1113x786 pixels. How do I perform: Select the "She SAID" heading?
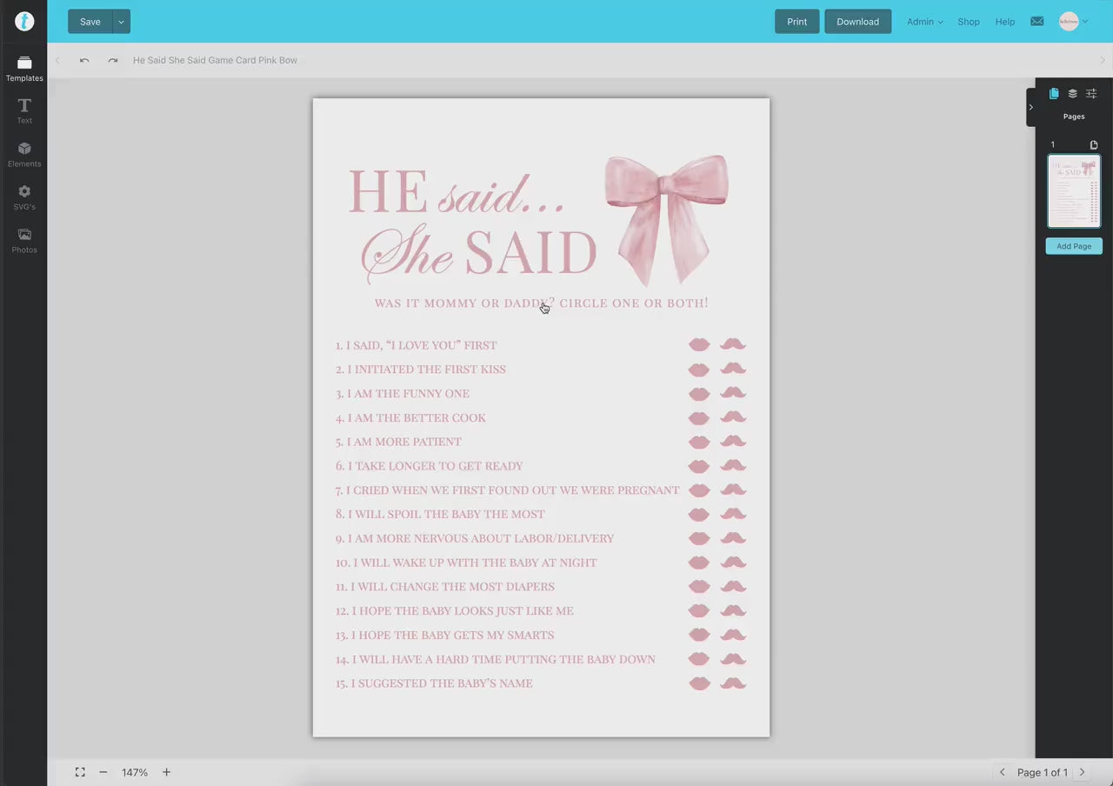tap(479, 254)
